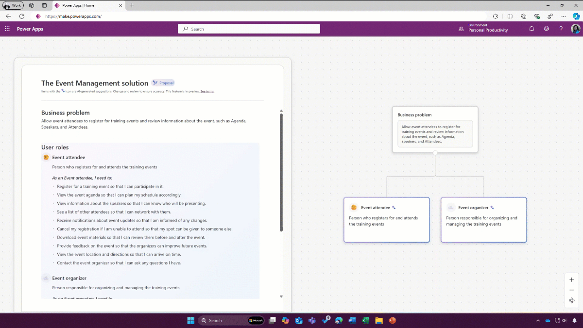Open the See terms link

click(x=207, y=91)
